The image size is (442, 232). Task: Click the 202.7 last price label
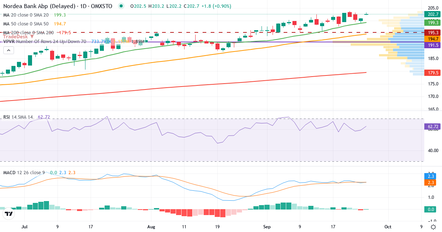pyautogui.click(x=432, y=14)
